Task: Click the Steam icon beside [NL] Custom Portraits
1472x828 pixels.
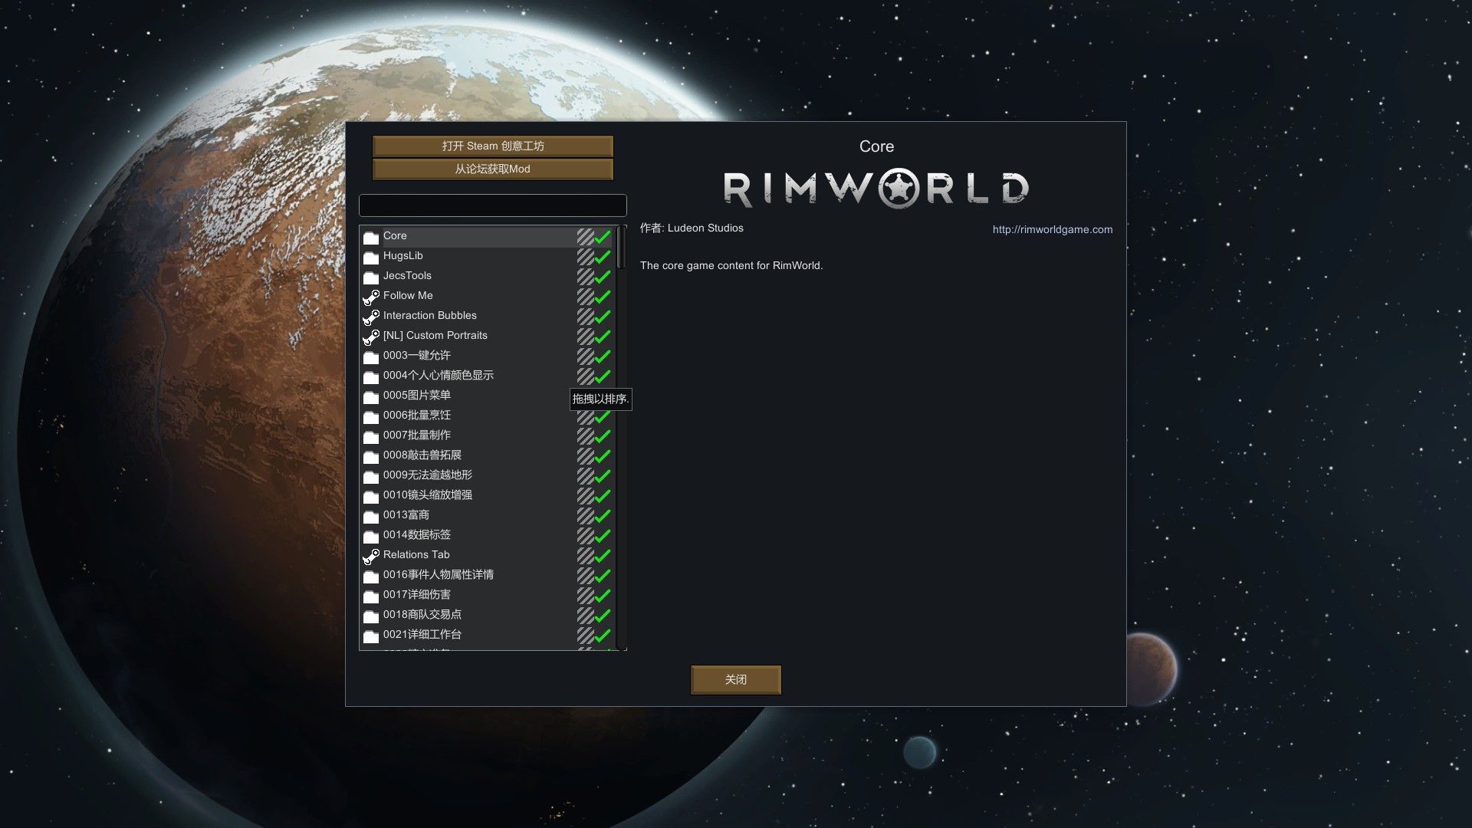Action: click(371, 337)
